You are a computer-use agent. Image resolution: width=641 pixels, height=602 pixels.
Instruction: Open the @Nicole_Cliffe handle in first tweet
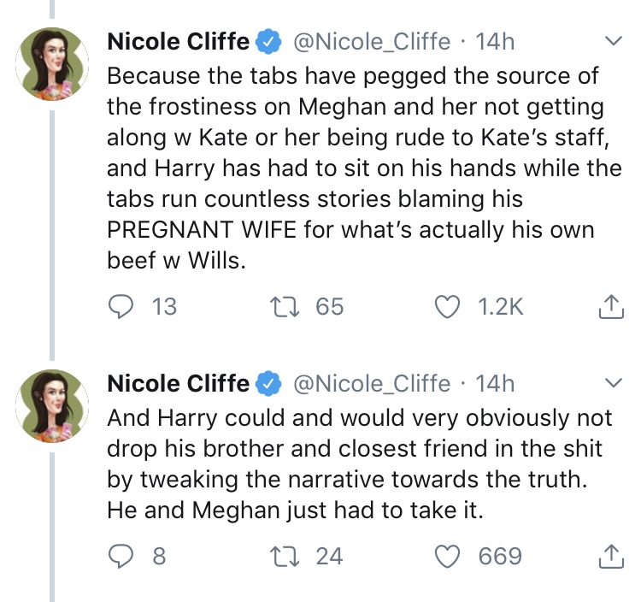click(372, 41)
